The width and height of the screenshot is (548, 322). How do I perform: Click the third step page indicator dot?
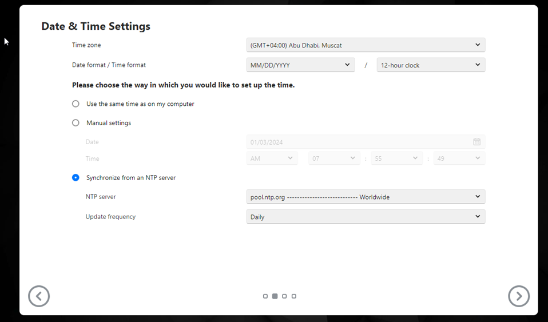(284, 296)
